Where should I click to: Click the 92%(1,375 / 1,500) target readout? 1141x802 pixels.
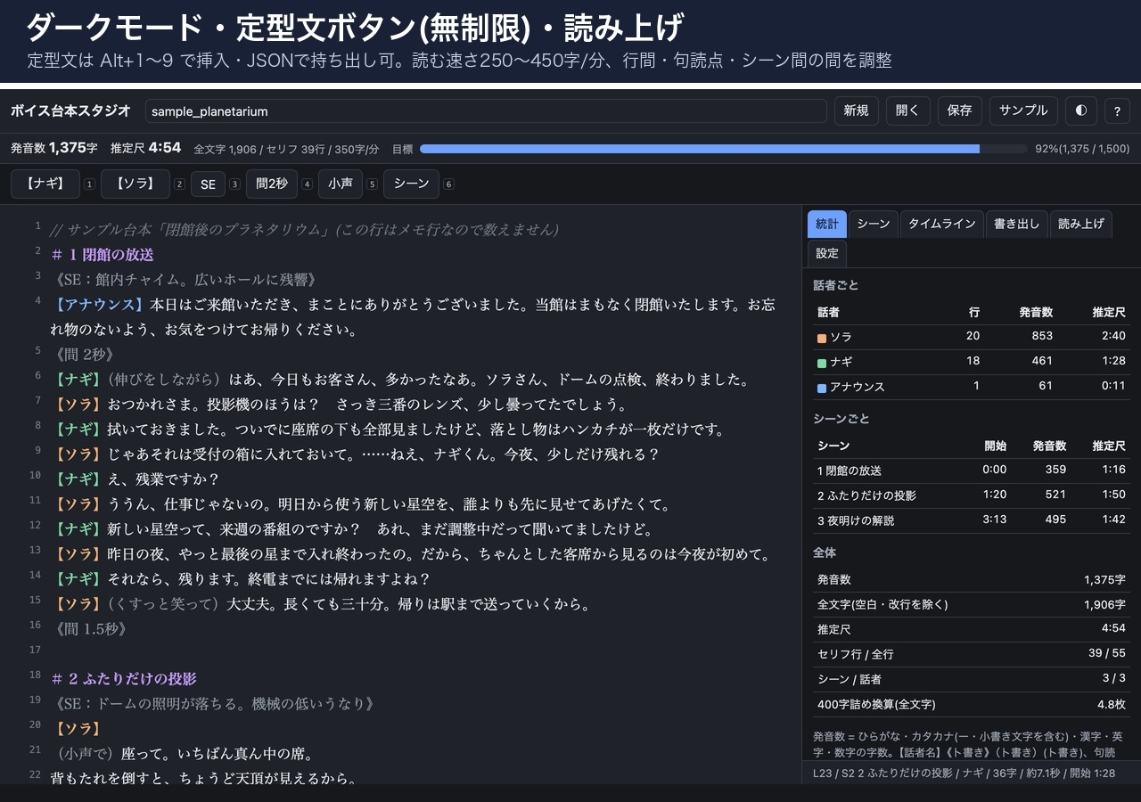1082,149
